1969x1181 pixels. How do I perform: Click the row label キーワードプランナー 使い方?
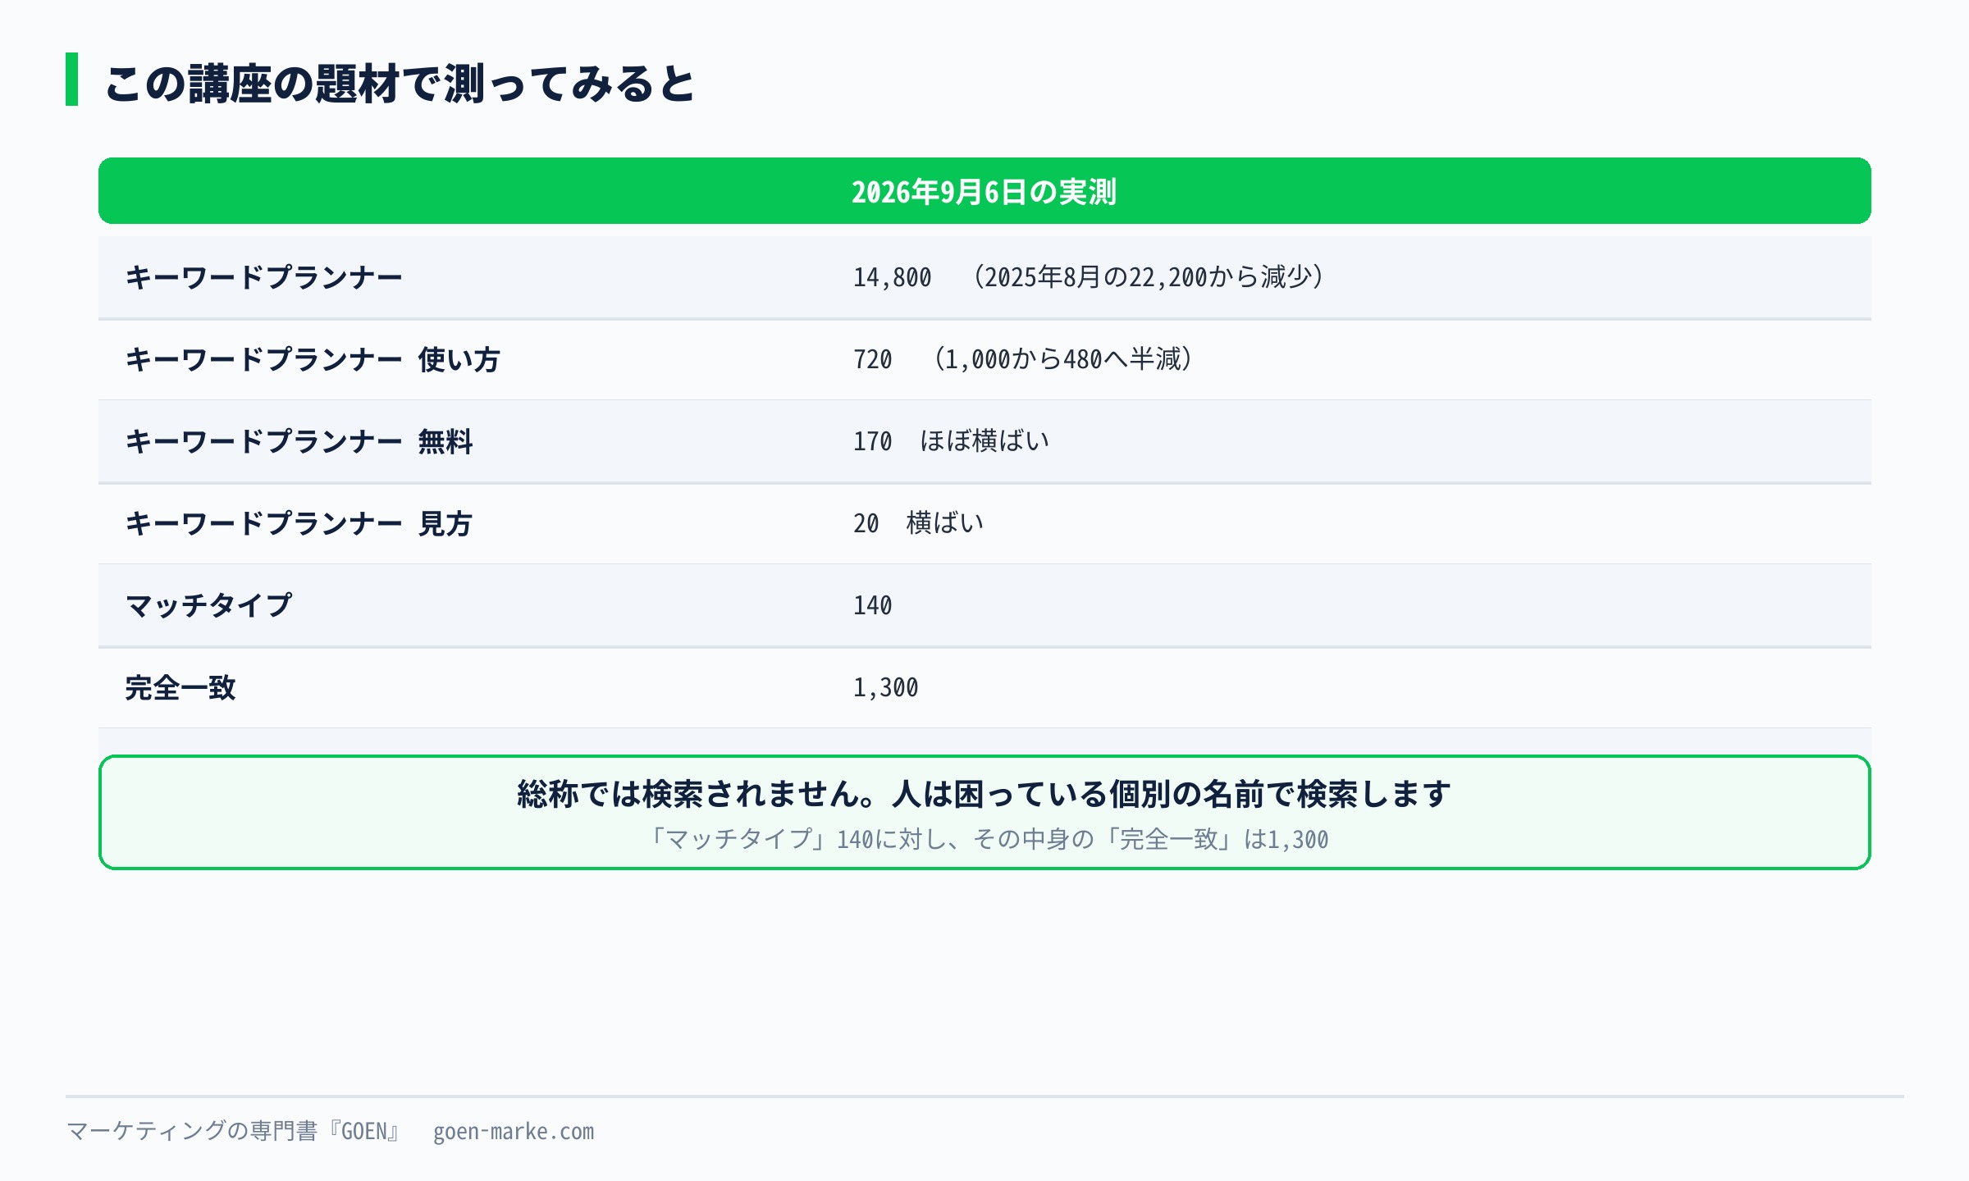pyautogui.click(x=313, y=359)
